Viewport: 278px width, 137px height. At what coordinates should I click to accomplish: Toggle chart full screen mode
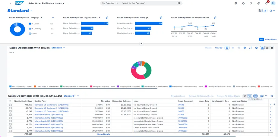coord(250,48)
